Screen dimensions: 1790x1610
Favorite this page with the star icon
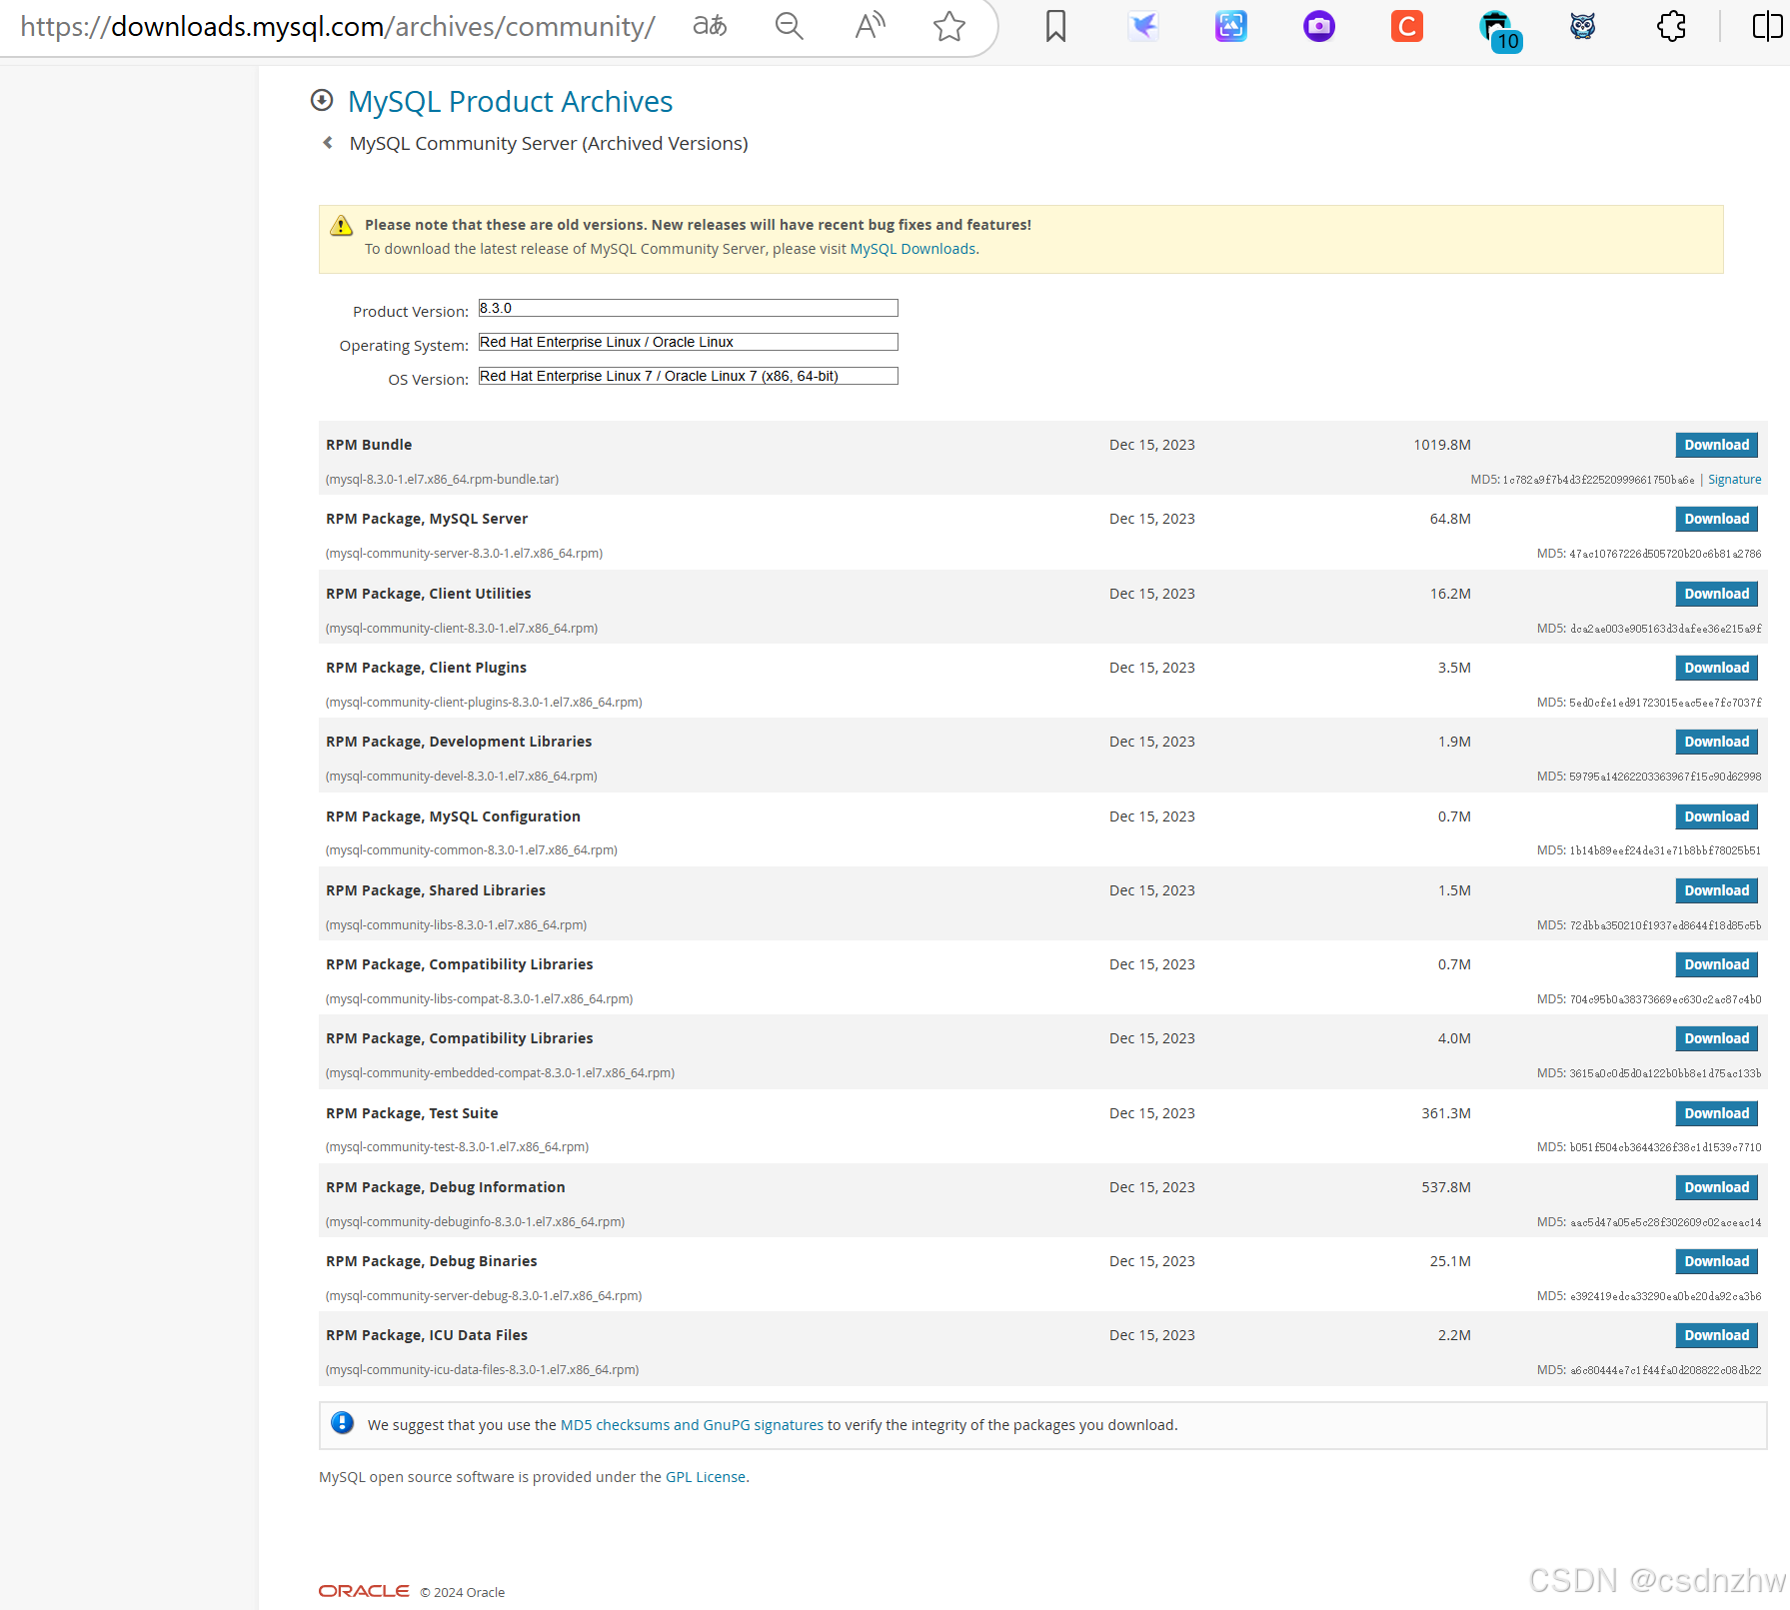click(949, 26)
